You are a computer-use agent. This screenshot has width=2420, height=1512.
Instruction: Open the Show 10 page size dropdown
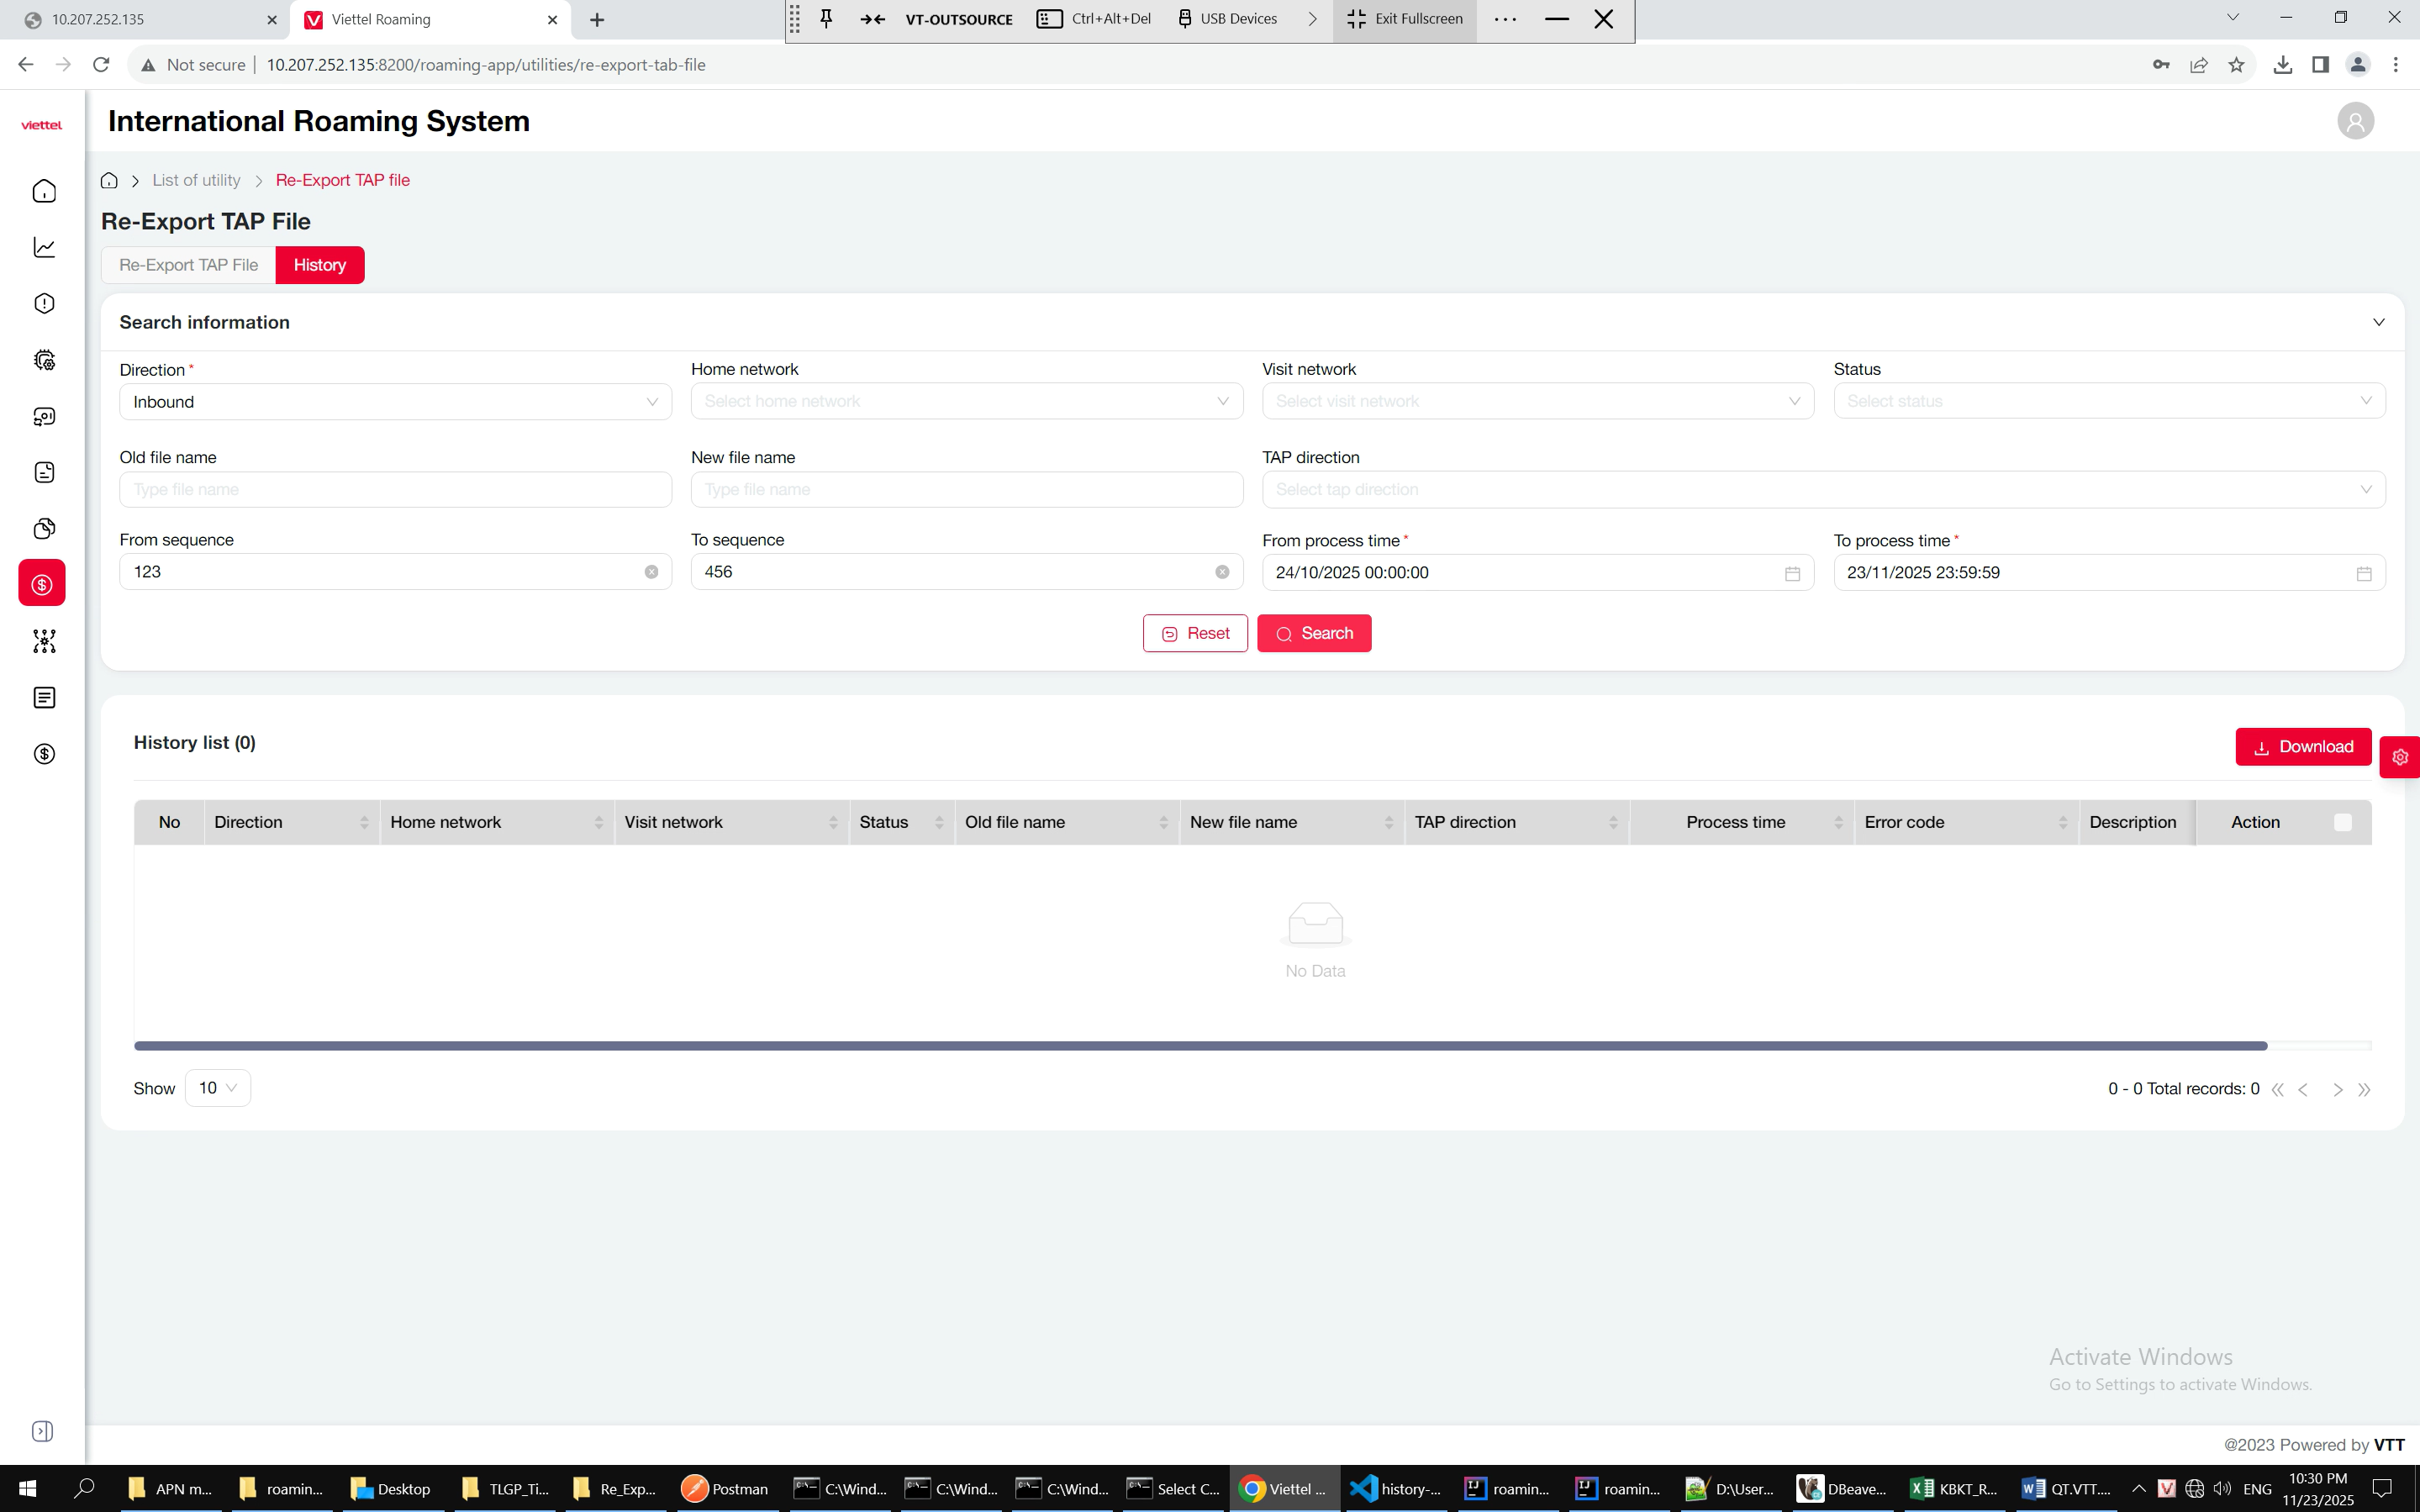[217, 1088]
